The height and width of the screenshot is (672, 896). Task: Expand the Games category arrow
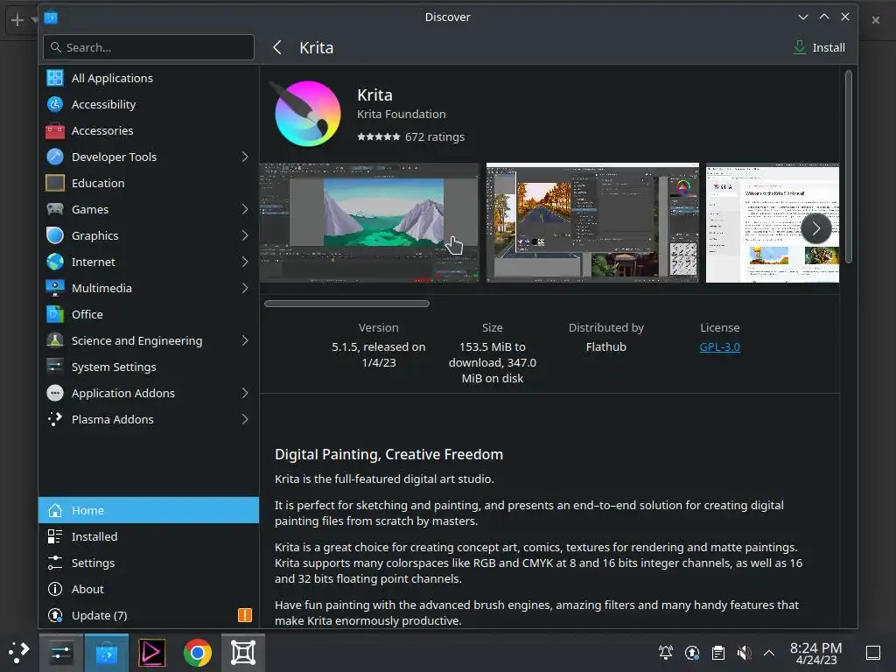pos(245,209)
